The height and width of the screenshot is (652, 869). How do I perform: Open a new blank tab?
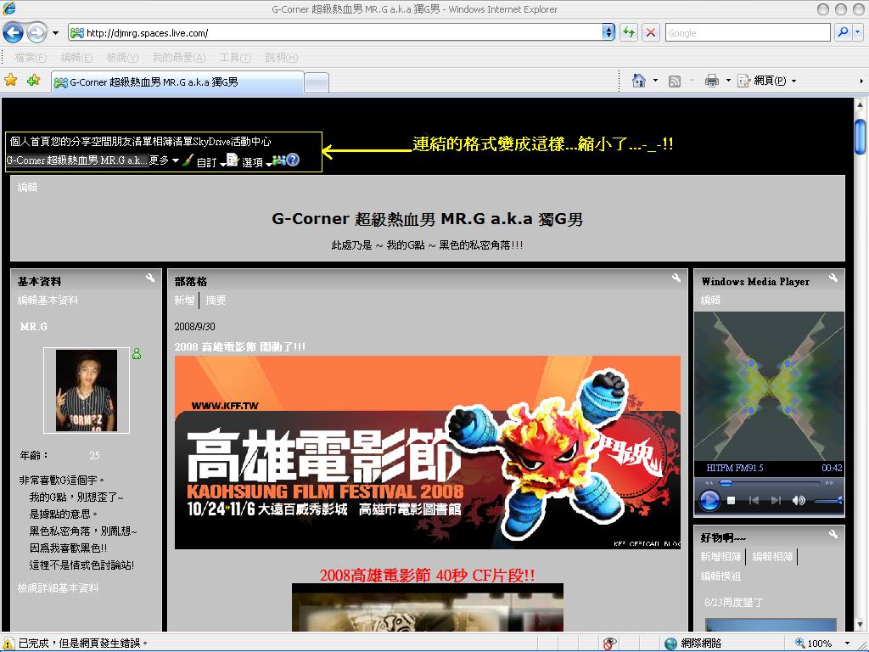pyautogui.click(x=317, y=83)
